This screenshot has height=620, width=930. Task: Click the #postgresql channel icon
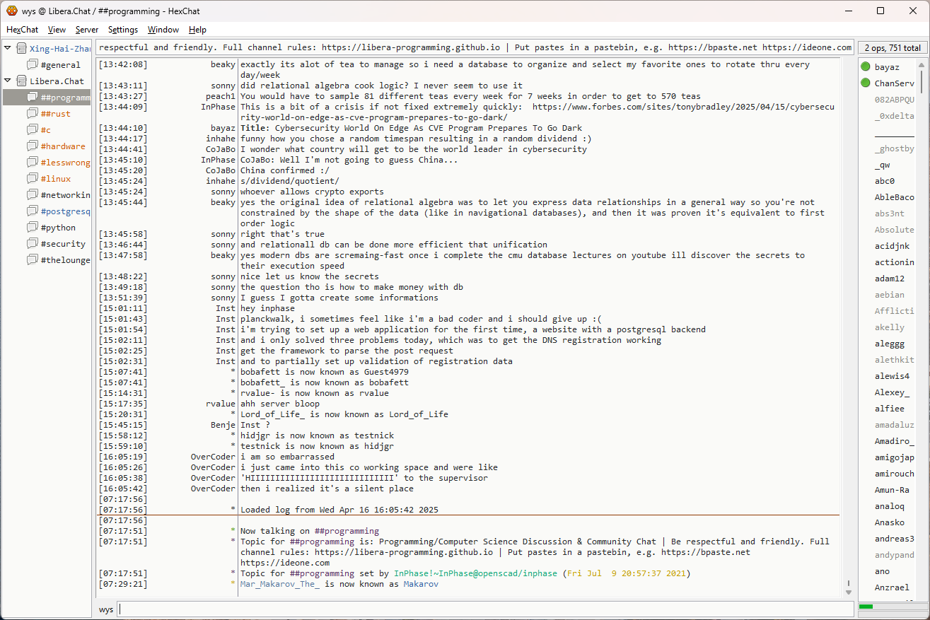pyautogui.click(x=33, y=211)
